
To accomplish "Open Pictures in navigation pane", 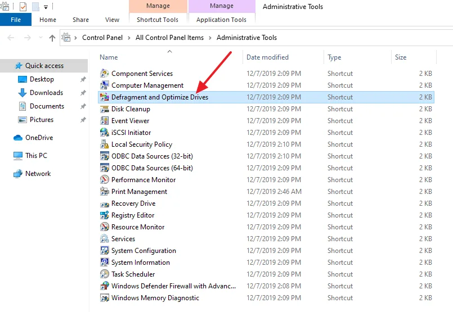I will point(42,120).
